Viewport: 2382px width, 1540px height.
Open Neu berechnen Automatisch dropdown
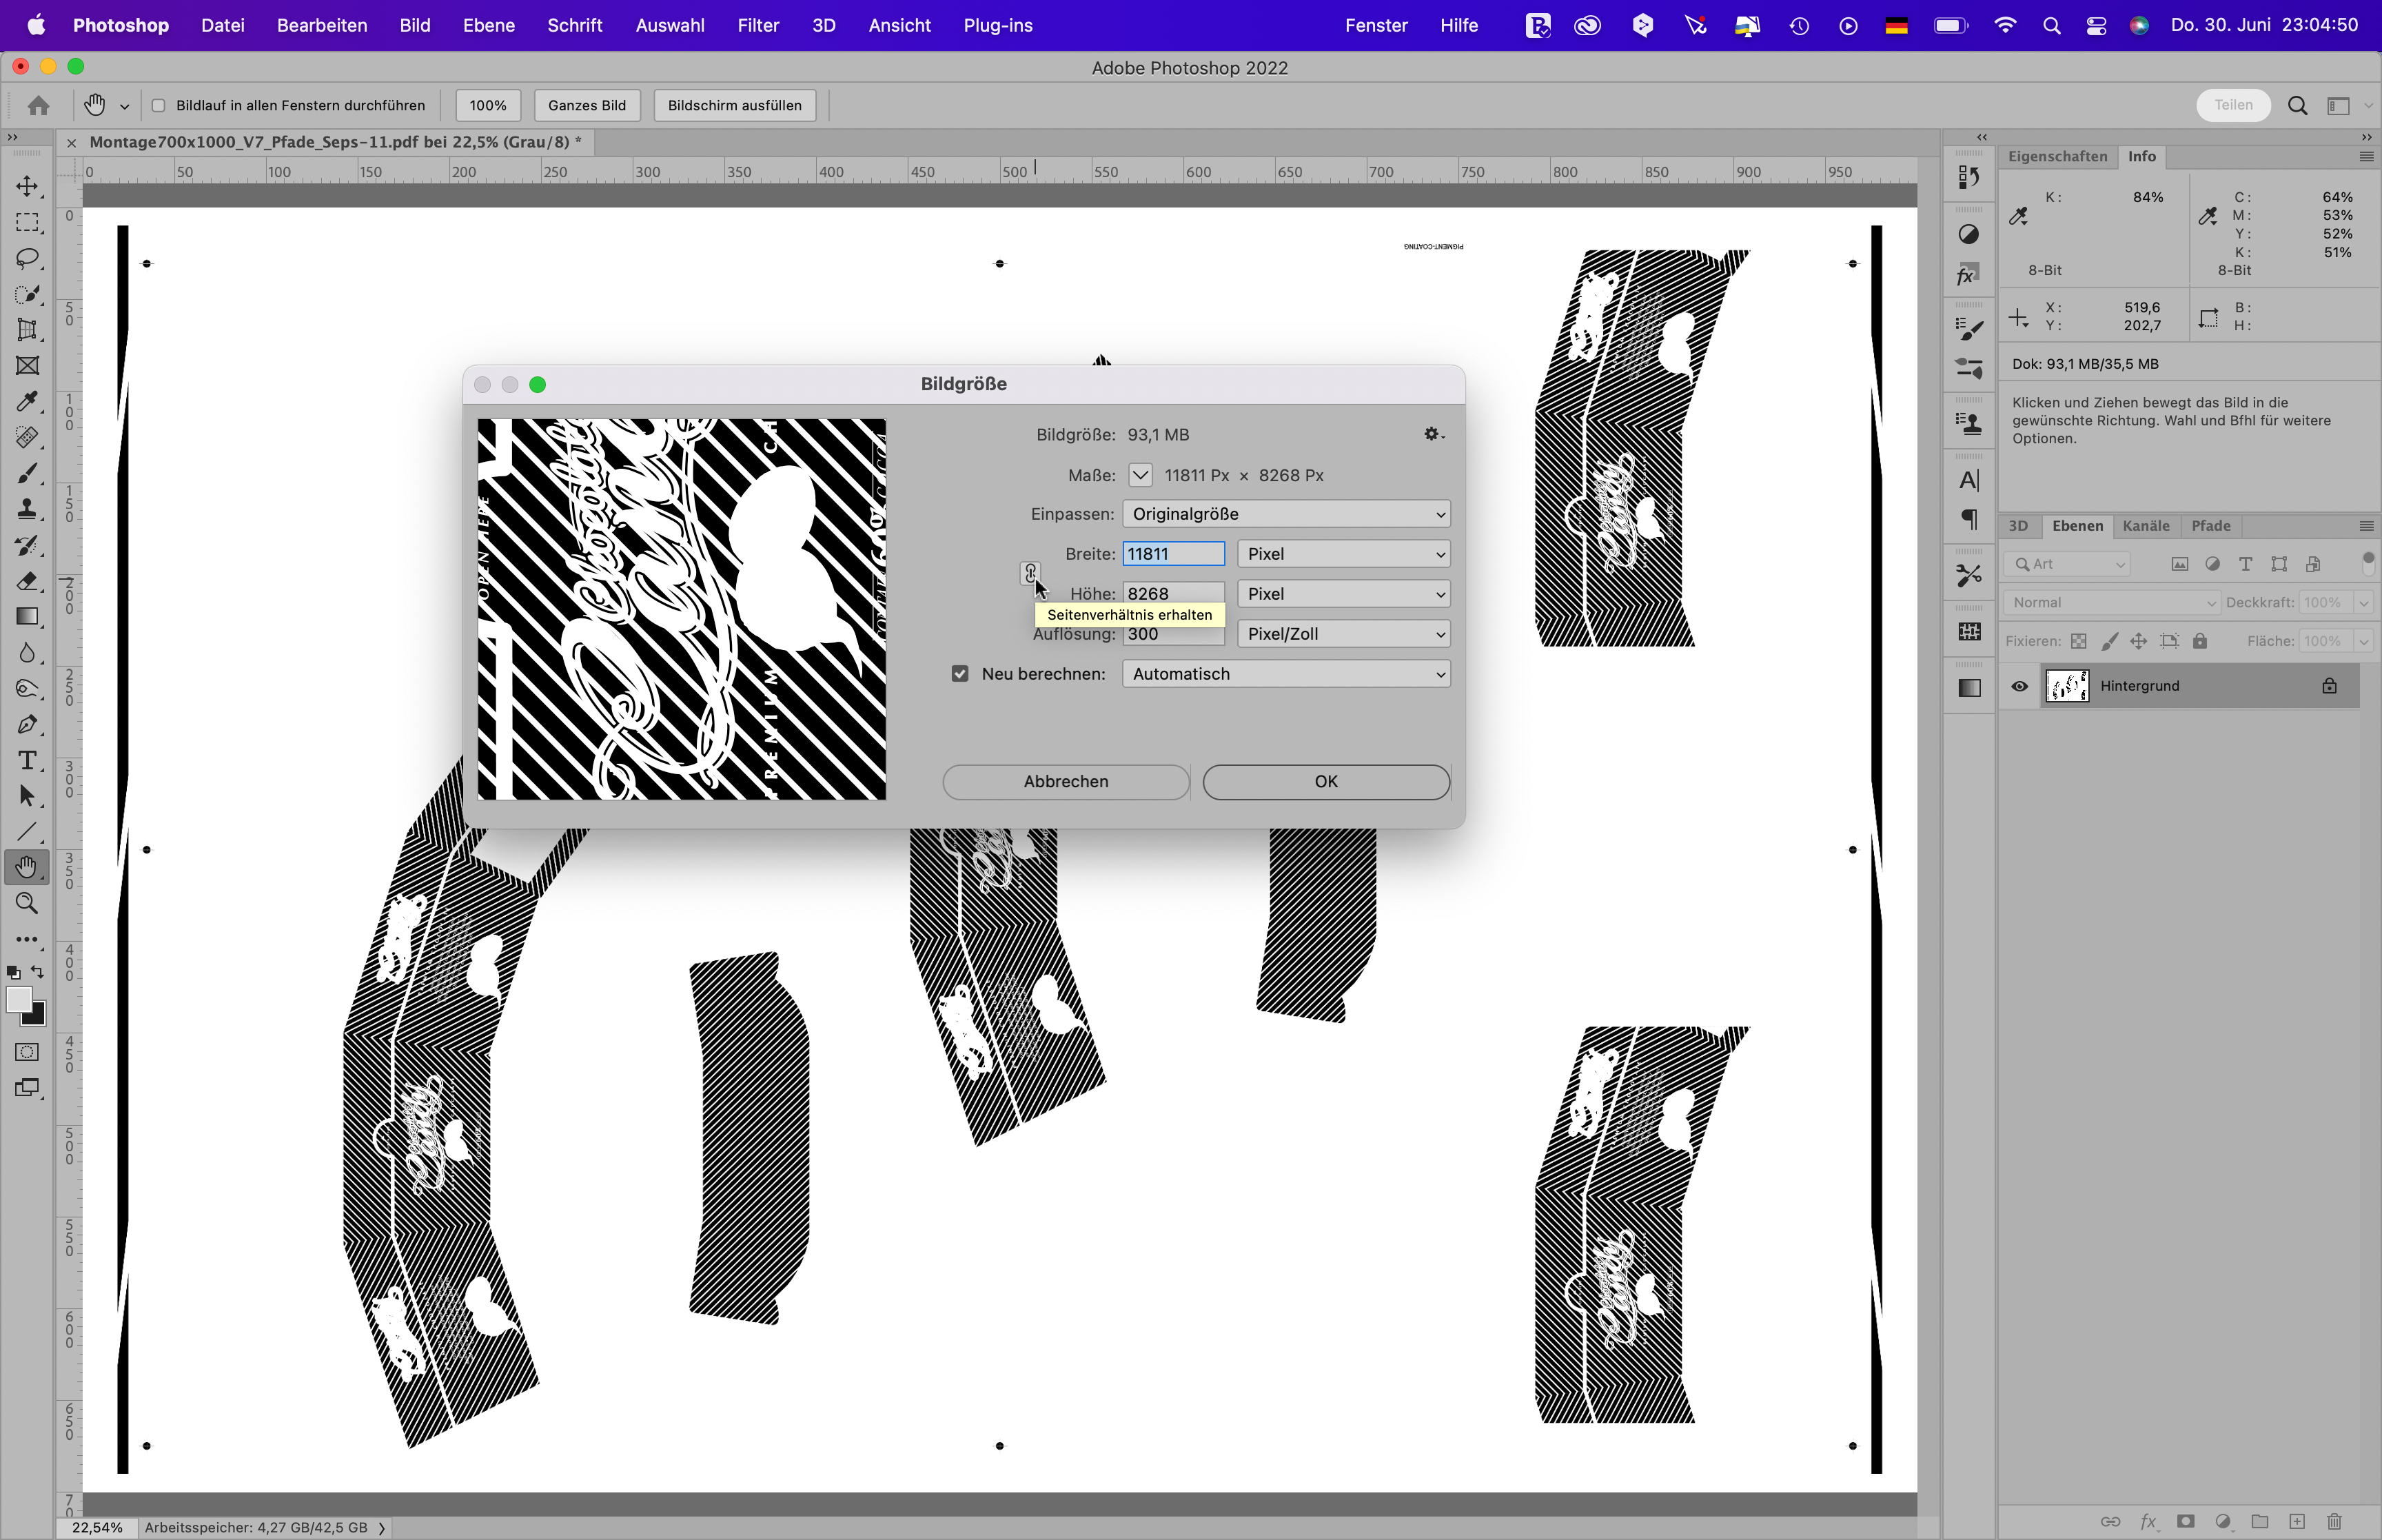(1285, 674)
